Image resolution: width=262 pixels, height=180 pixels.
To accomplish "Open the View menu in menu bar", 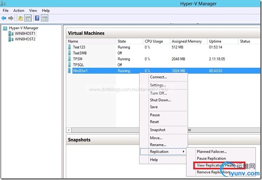I will pos(33,10).
